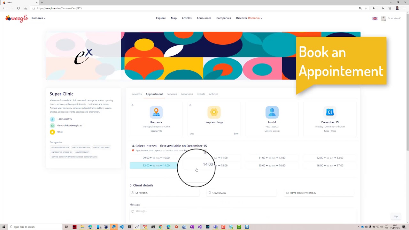Select the 09:00 to 10:00 interval
This screenshot has height=230, width=409.
point(156,158)
